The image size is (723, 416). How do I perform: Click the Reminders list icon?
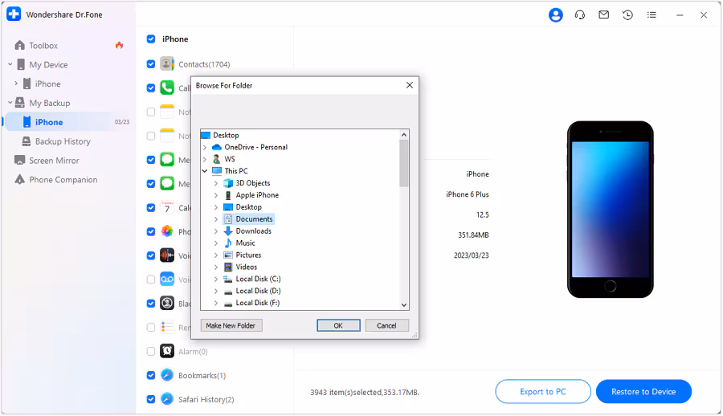(167, 328)
